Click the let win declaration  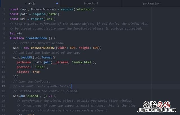click(x=16, y=33)
